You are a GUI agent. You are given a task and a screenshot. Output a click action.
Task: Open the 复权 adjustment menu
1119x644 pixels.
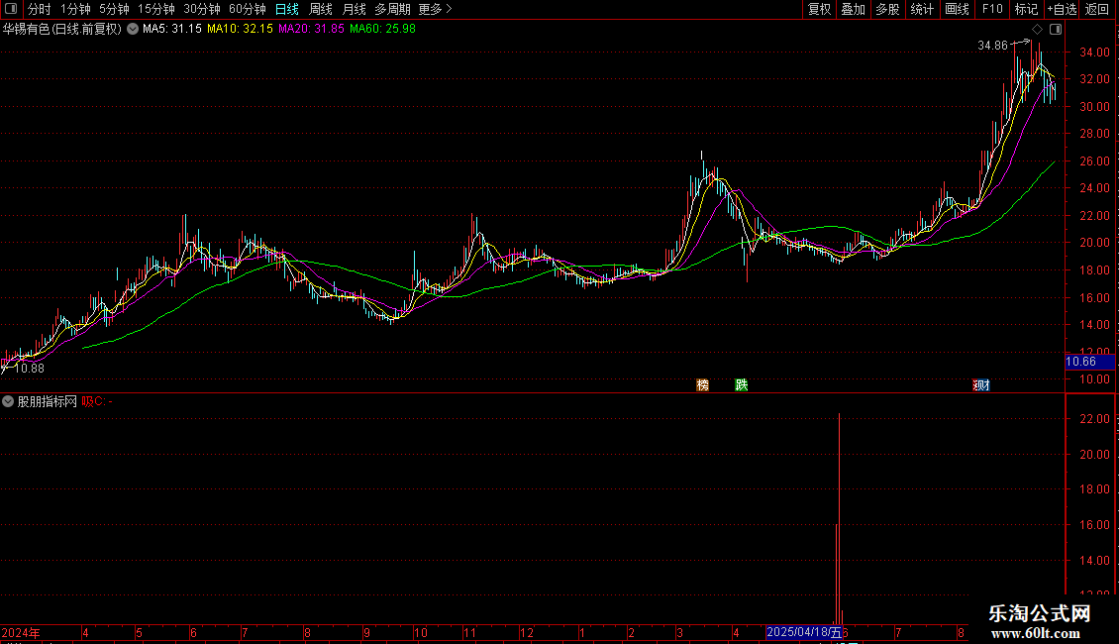(819, 9)
